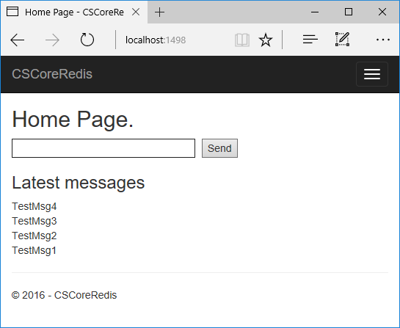Image resolution: width=400 pixels, height=328 pixels.
Task: Go back using the browser back arrow
Action: coord(18,40)
